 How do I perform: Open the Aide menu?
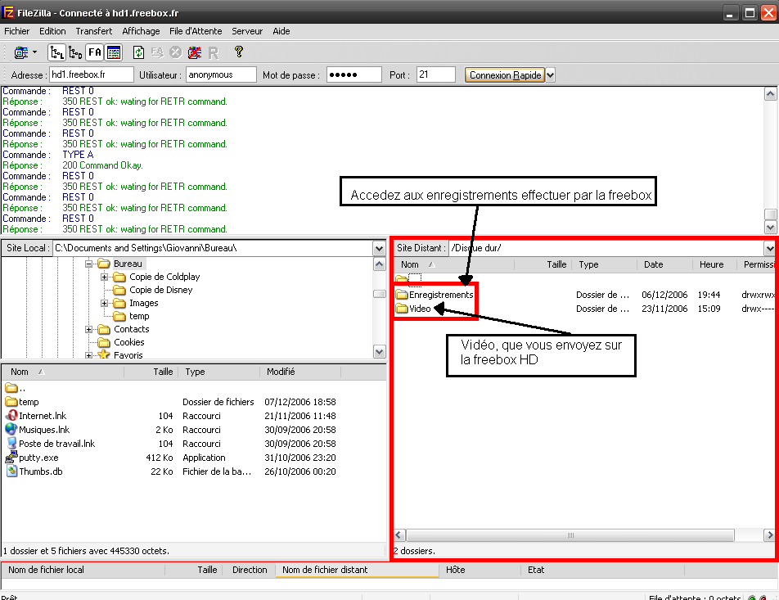[x=281, y=31]
